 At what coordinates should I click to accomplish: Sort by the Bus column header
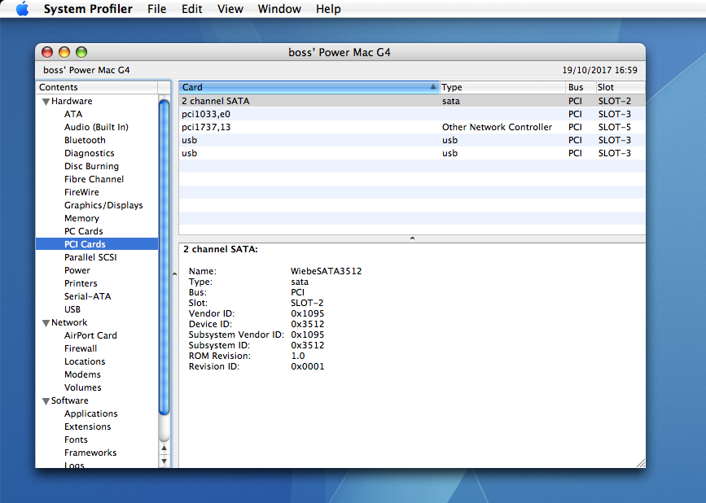coord(581,87)
